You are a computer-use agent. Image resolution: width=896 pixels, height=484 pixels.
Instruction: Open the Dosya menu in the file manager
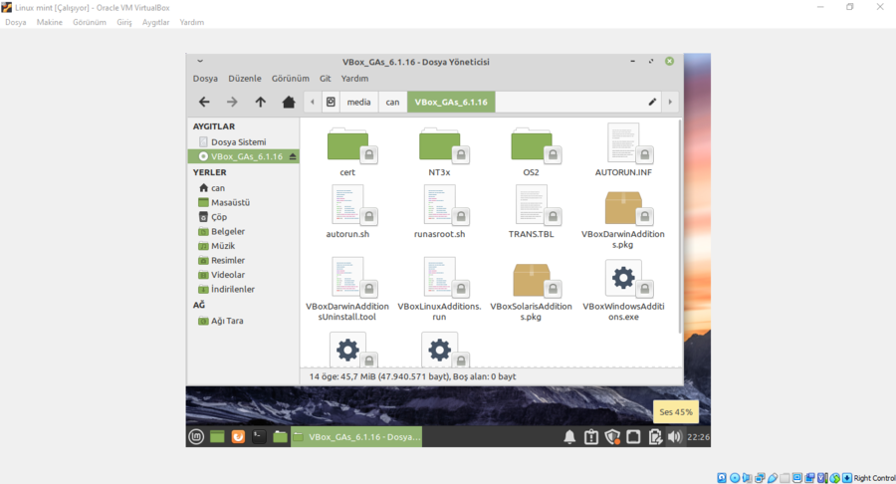tap(205, 79)
